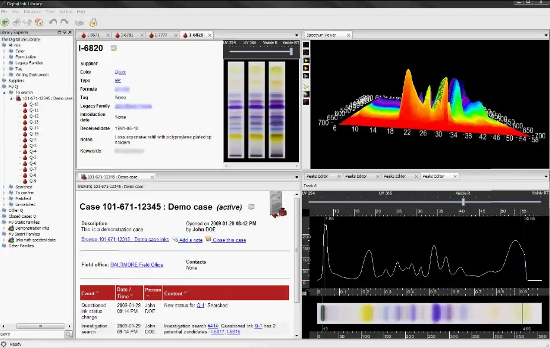Screen dimensions: 550x348
Task: Collapse the To search node under My Q
Action: coord(4,92)
